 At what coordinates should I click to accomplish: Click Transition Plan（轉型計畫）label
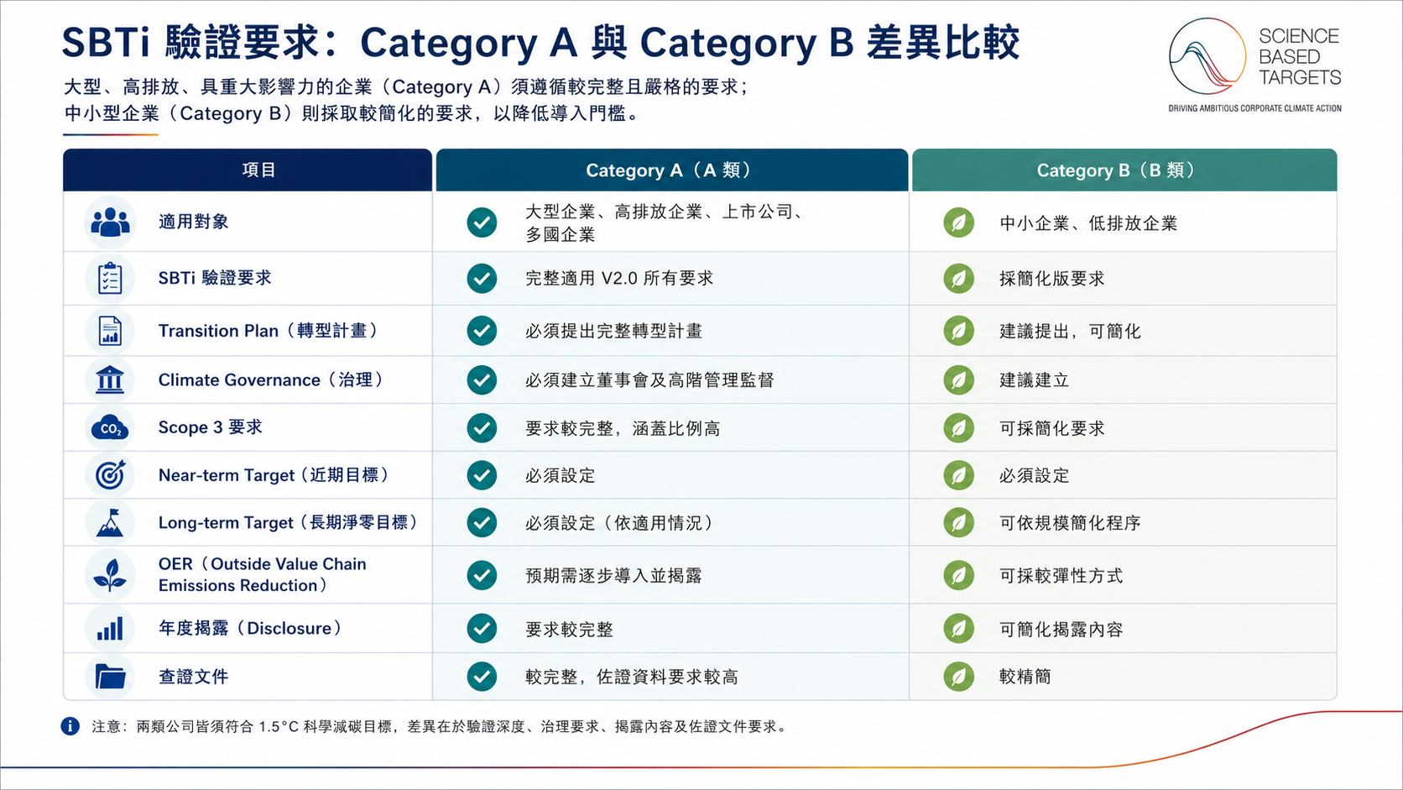point(269,331)
